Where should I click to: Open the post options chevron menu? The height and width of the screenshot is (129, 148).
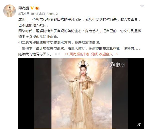(142, 6)
